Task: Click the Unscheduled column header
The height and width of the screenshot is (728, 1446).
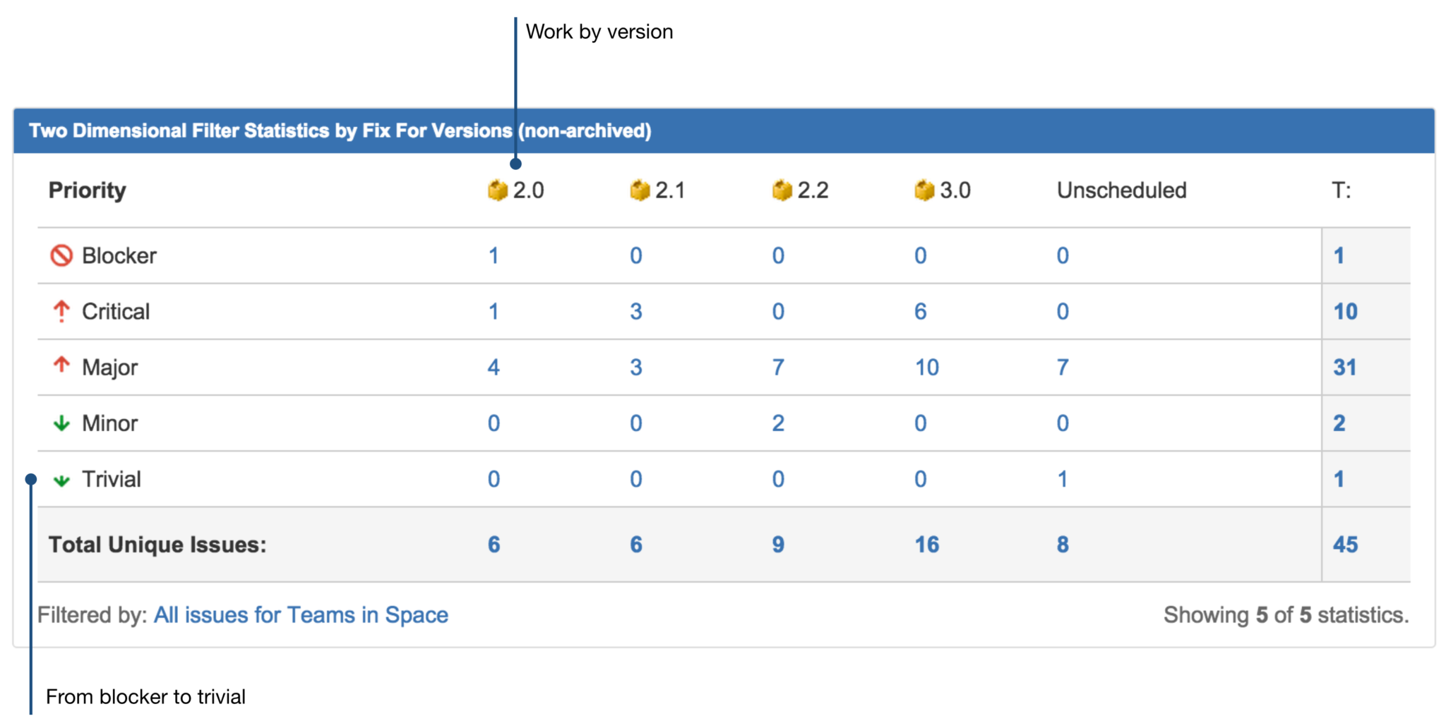Action: click(1121, 190)
